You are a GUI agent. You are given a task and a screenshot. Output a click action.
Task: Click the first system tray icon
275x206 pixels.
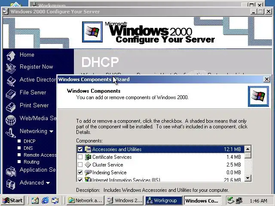[231, 200]
